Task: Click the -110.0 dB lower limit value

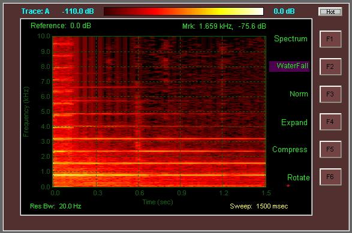Action: coord(78,11)
